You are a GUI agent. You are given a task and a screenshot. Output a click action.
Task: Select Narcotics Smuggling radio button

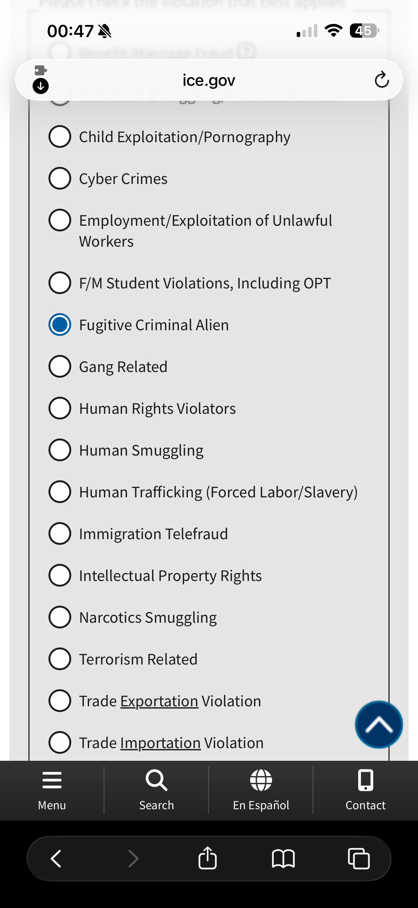60,617
